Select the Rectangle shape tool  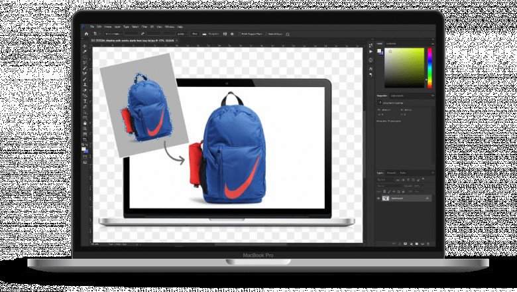coord(85,117)
